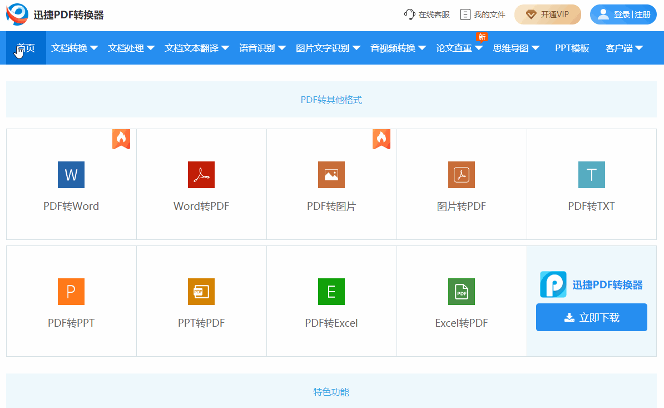Click the hot flame badge on PDF转图片 card
This screenshot has width=664, height=408.
(381, 139)
